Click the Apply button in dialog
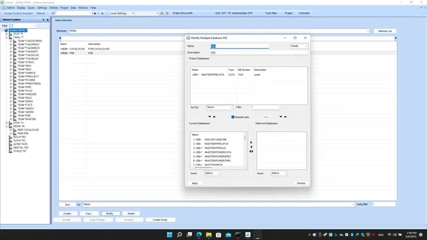The image size is (427, 240). tap(195, 183)
